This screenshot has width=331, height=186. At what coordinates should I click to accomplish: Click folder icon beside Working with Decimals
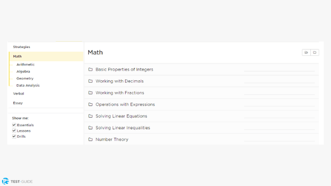(x=91, y=81)
